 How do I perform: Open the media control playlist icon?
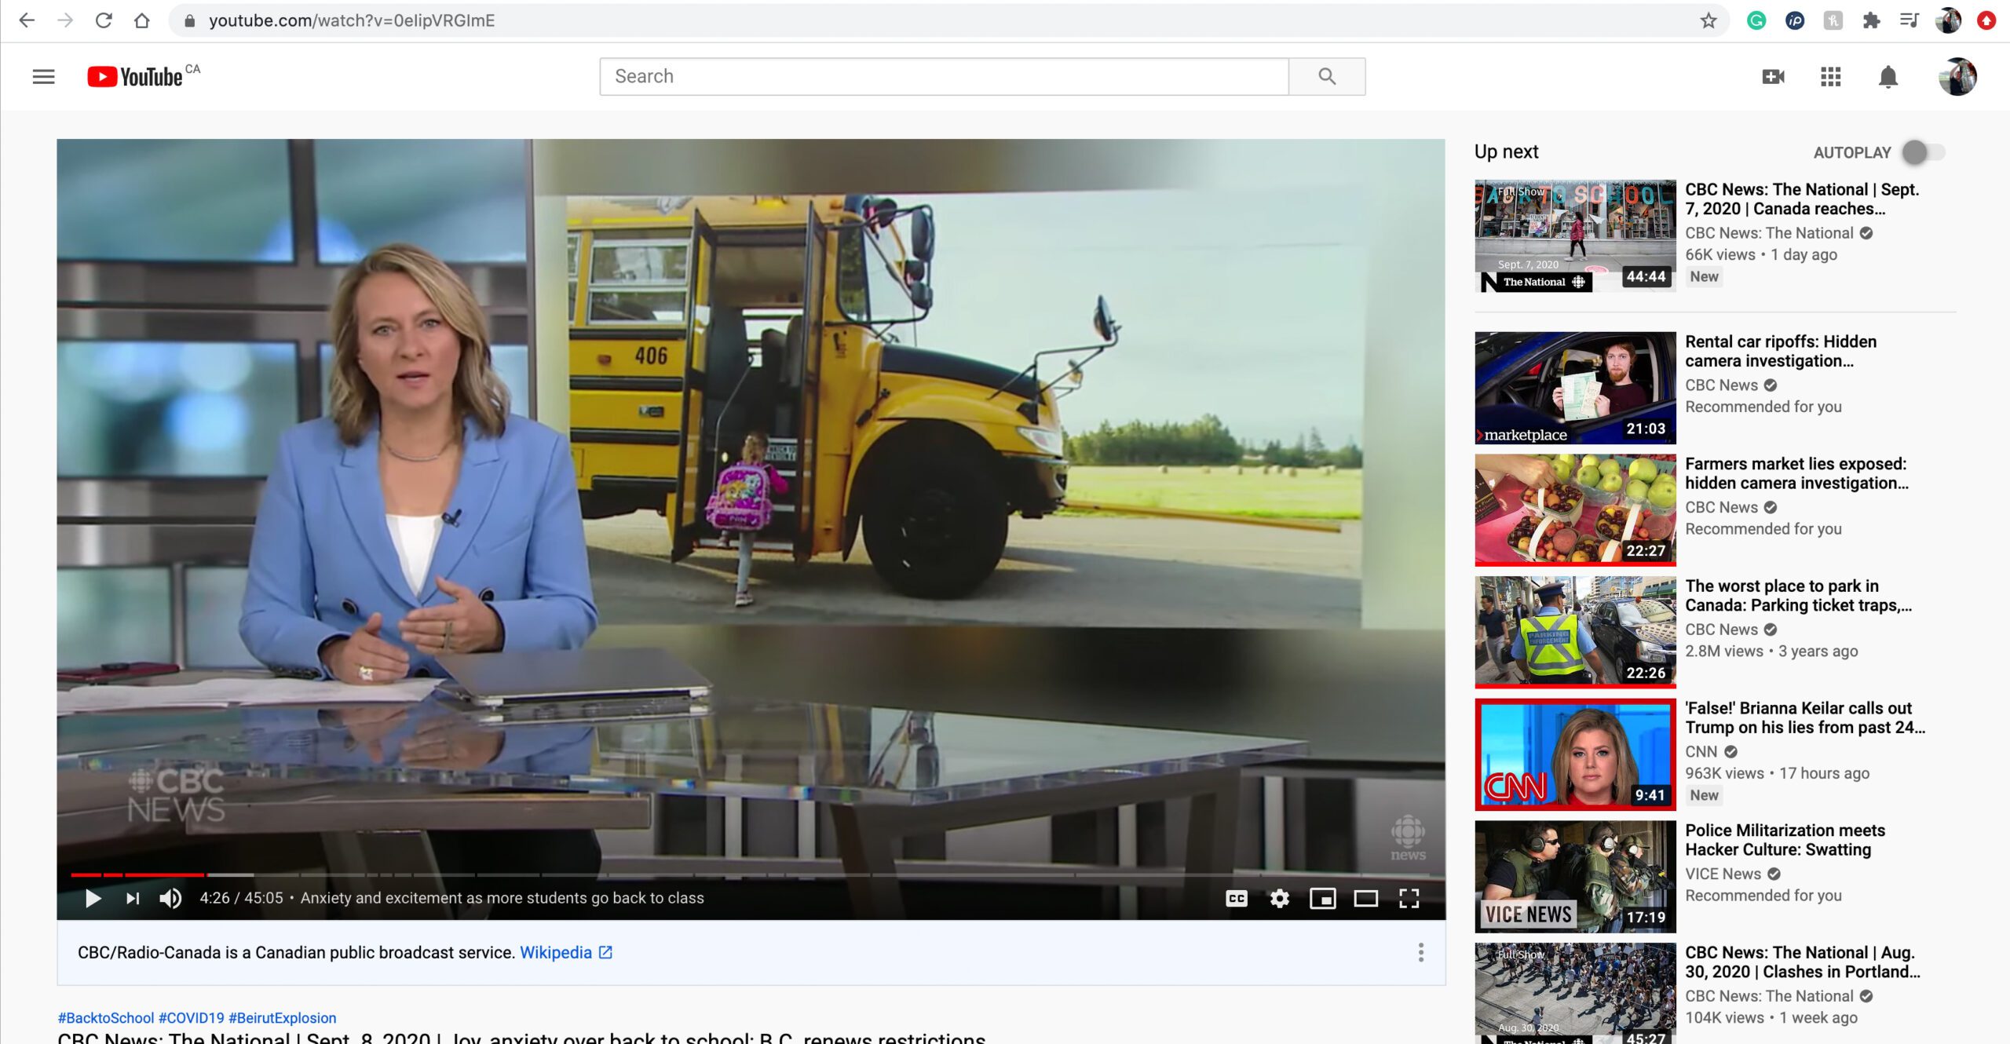pyautogui.click(x=1909, y=20)
